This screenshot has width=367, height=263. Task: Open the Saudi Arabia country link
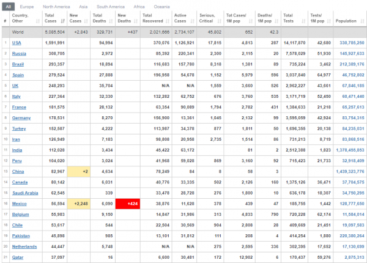(25, 193)
